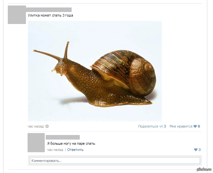Click the comment's час назад timestamp
The width and height of the screenshot is (213, 173).
point(55,150)
